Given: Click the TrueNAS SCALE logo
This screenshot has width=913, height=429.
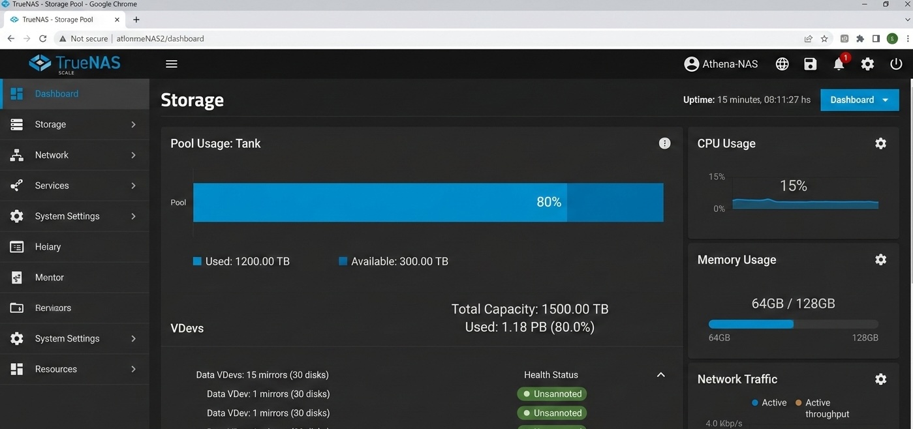Looking at the screenshot, I should coord(74,63).
